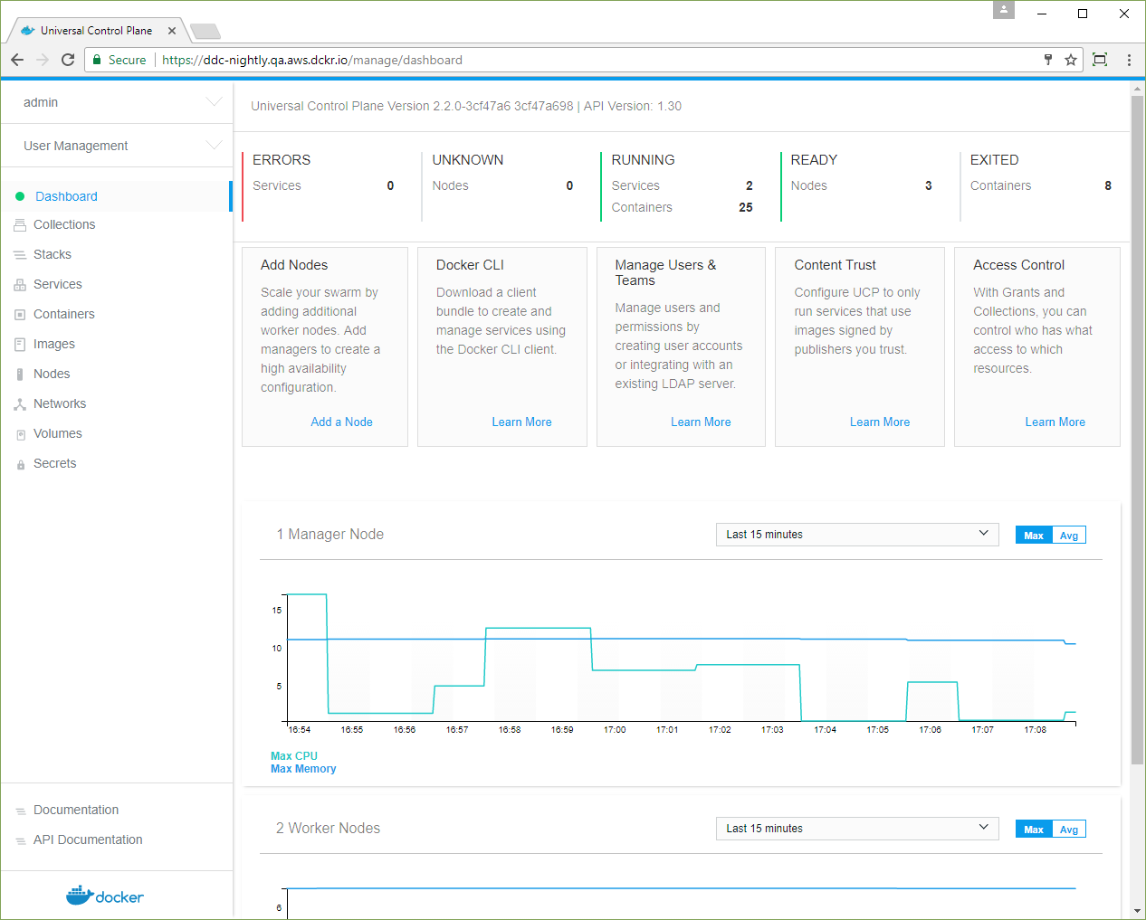Click the Networks icon in sidebar

[x=20, y=404]
